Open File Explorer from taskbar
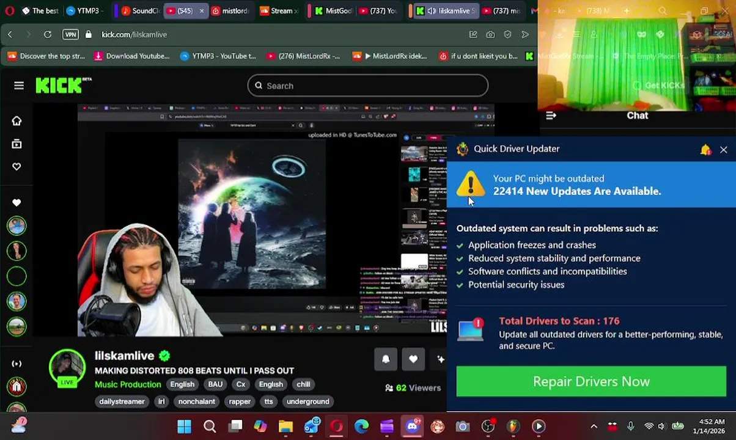 [x=285, y=427]
